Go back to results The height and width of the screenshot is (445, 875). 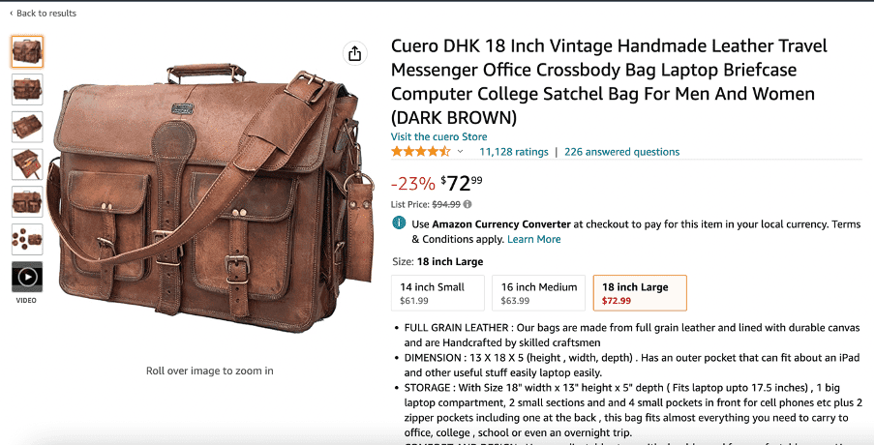pyautogui.click(x=43, y=13)
